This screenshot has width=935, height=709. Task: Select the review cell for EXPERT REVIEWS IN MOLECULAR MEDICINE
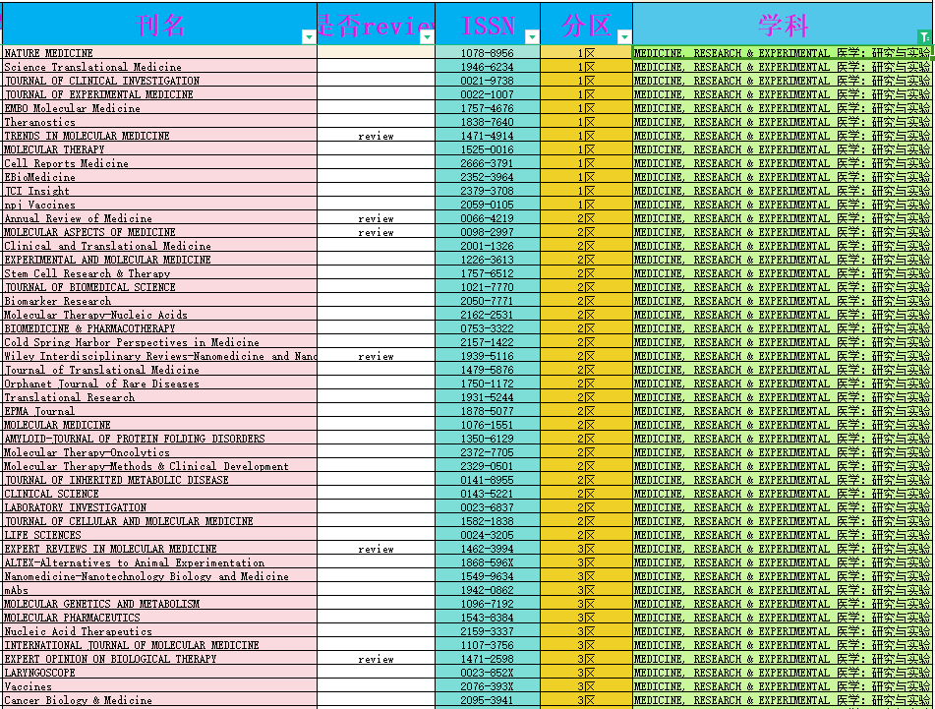[377, 549]
